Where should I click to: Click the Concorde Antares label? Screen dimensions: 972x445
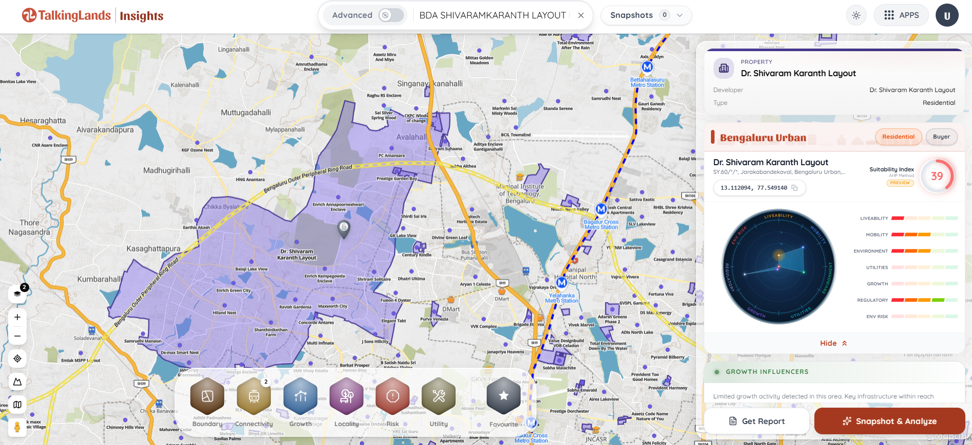316,323
